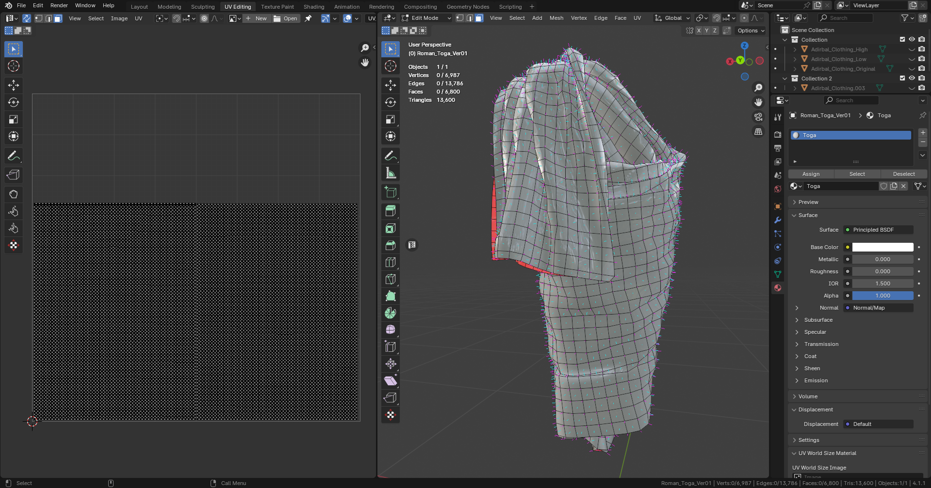Toggle UV sync selection in UV editor

26,18
